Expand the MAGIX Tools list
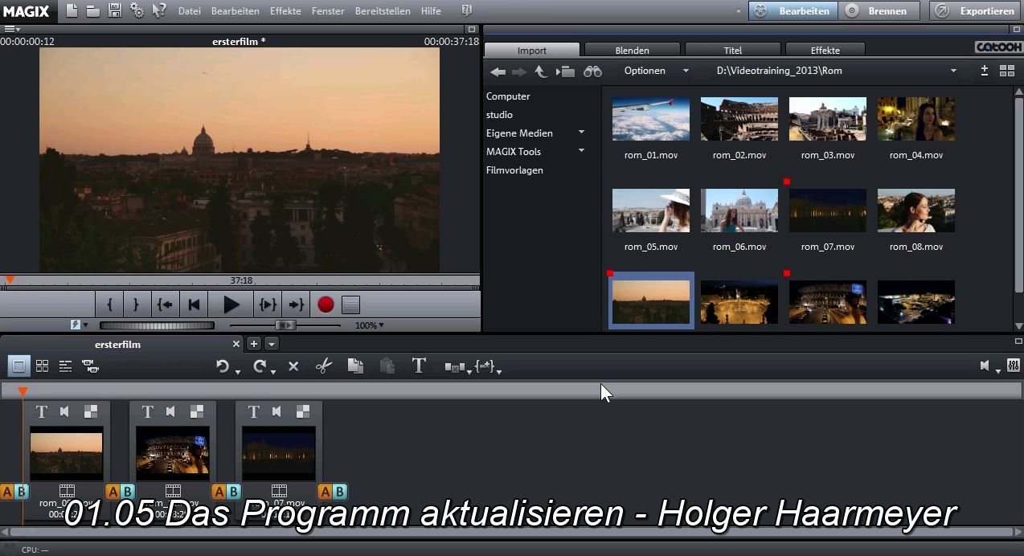This screenshot has height=556, width=1024. coord(581,151)
